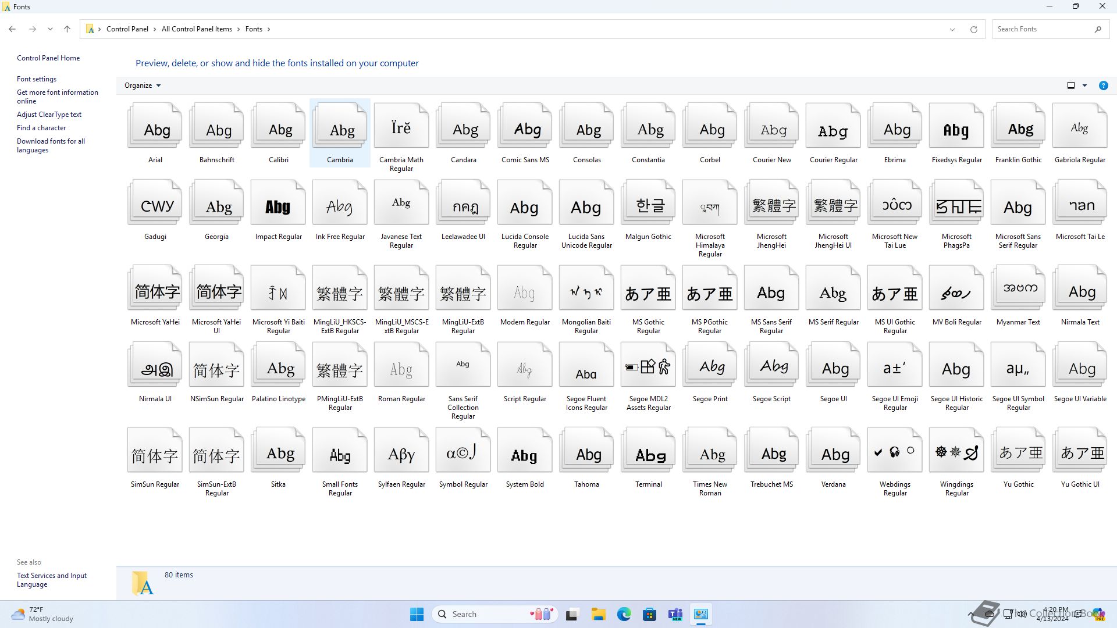1117x628 pixels.
Task: Select the Bahnschrift font icon
Action: [216, 126]
